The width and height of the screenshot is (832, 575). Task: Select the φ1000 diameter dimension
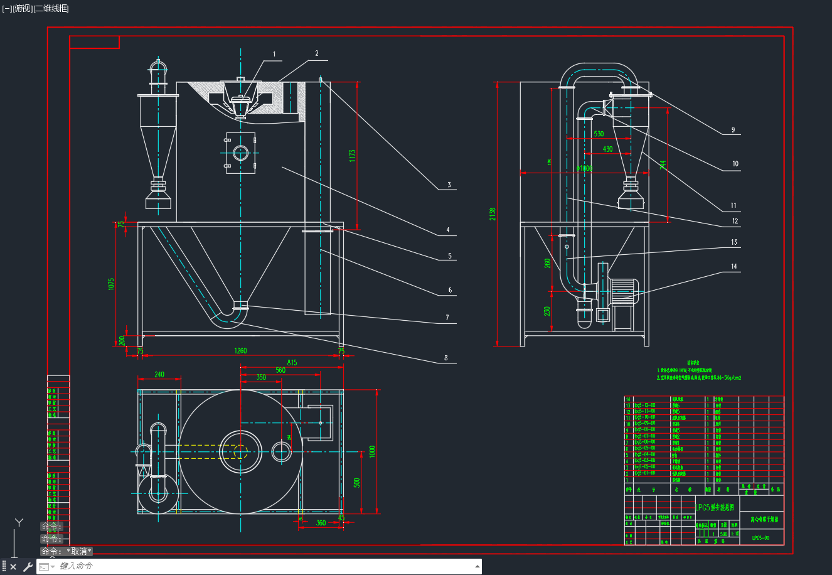tap(584, 168)
